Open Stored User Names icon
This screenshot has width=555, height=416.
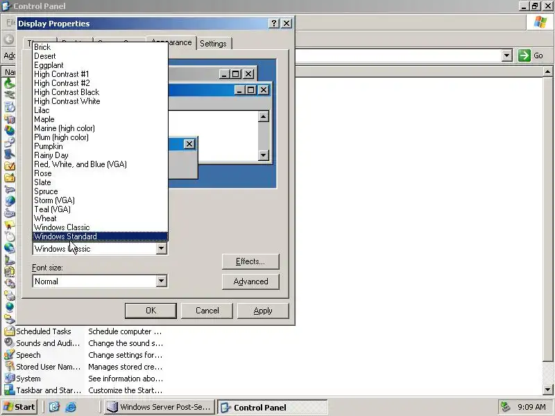pos(9,367)
